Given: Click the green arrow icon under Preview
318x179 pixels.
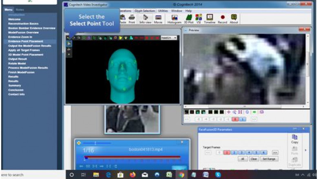Looking at the screenshot, I should pyautogui.click(x=254, y=112).
